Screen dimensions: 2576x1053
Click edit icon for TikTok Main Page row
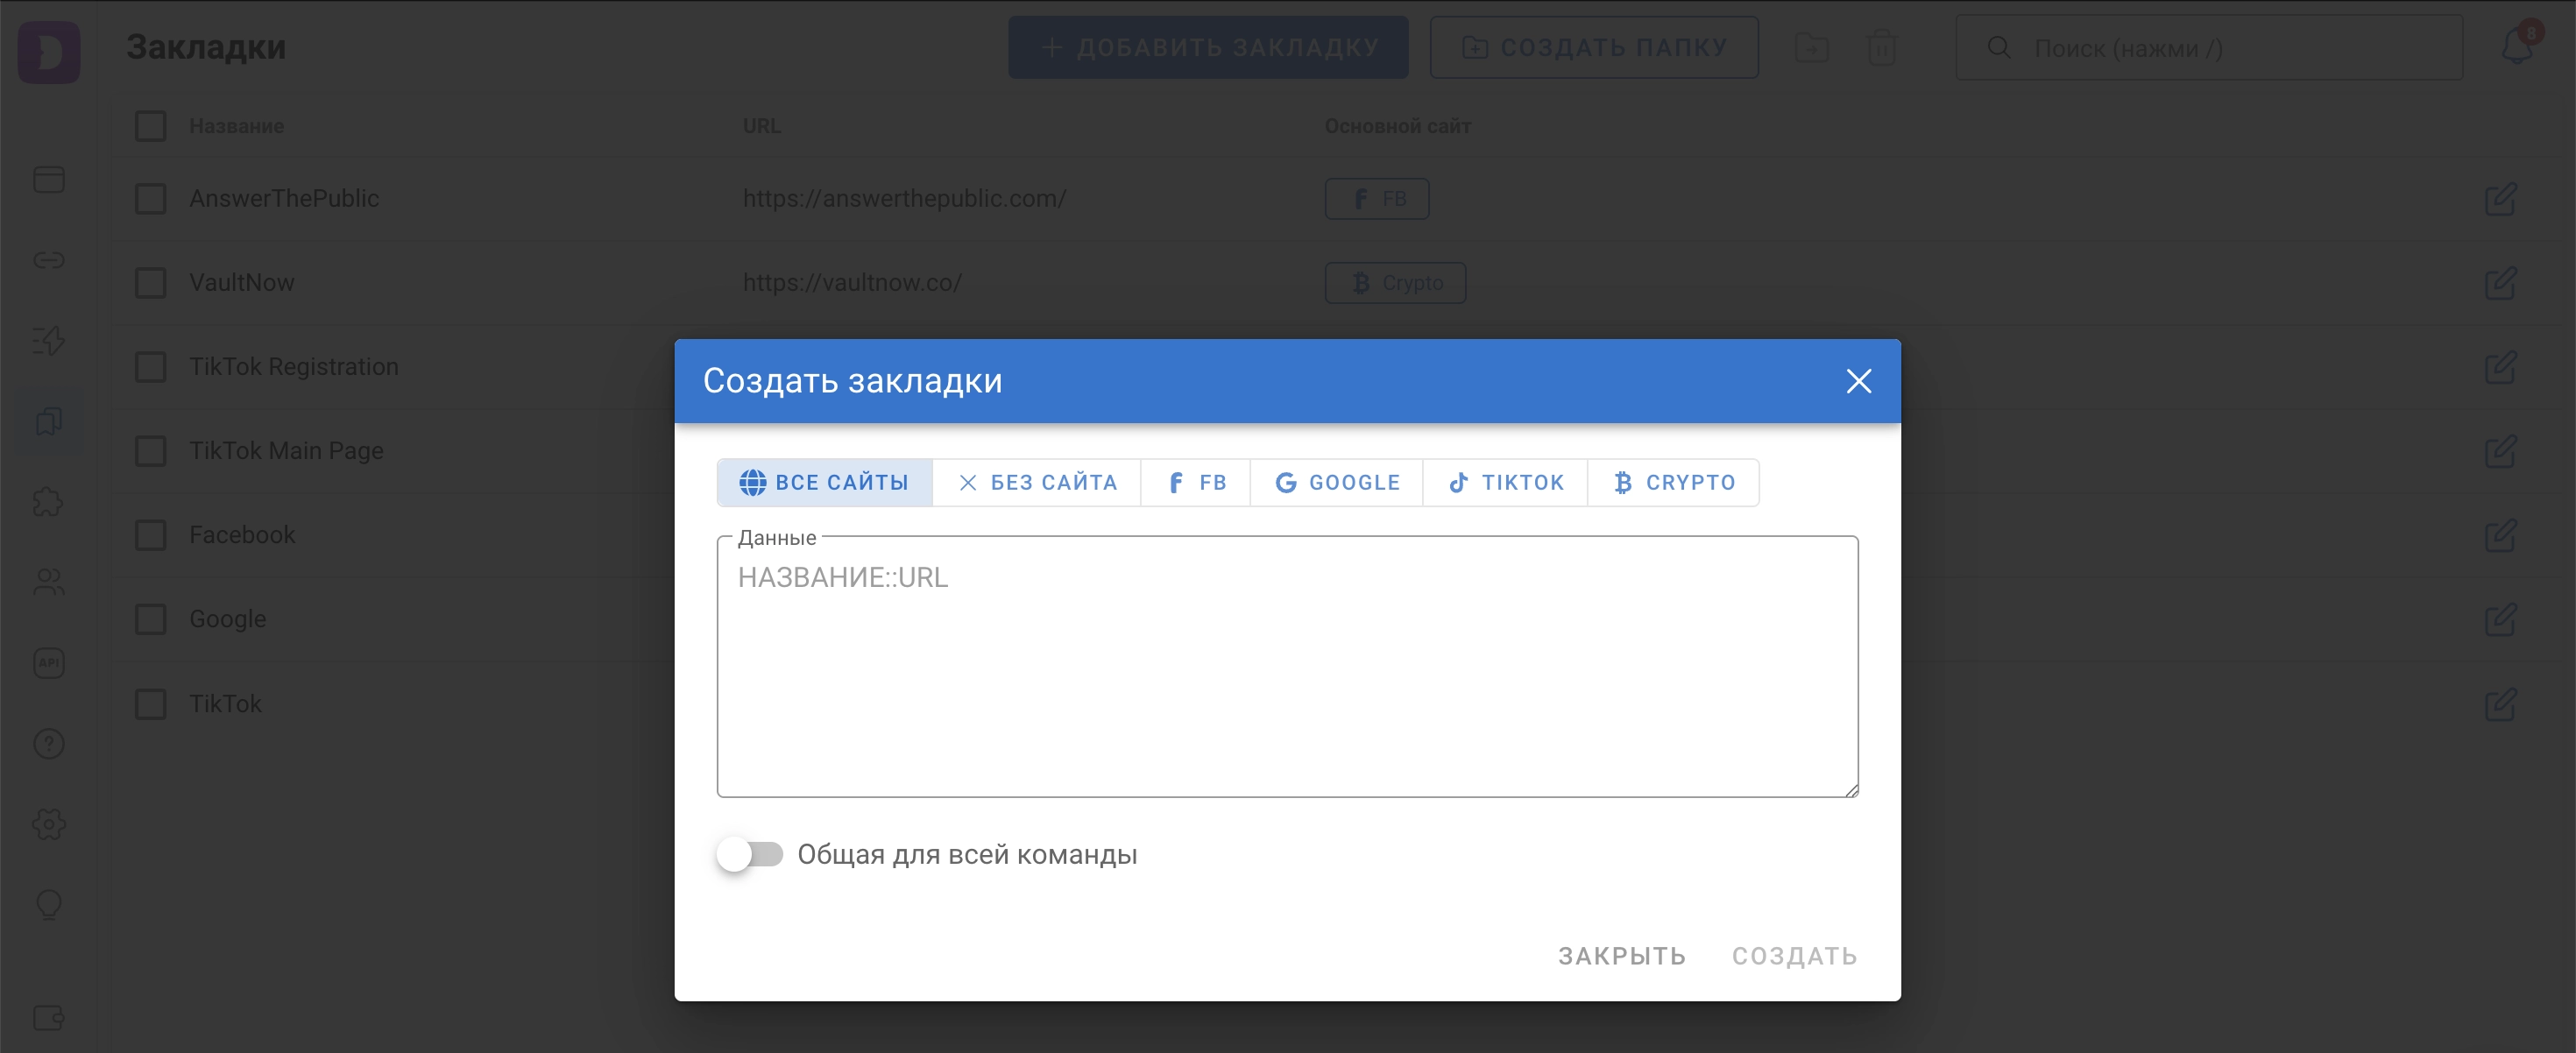(2500, 451)
